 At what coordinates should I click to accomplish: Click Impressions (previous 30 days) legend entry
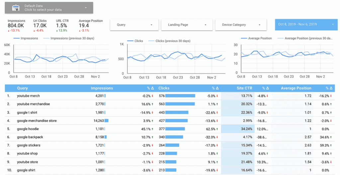[68, 38]
